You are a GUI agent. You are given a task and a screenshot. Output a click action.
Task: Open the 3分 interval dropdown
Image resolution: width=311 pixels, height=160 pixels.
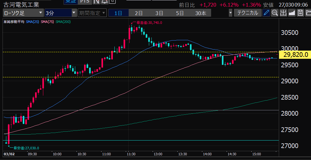(x=60, y=13)
